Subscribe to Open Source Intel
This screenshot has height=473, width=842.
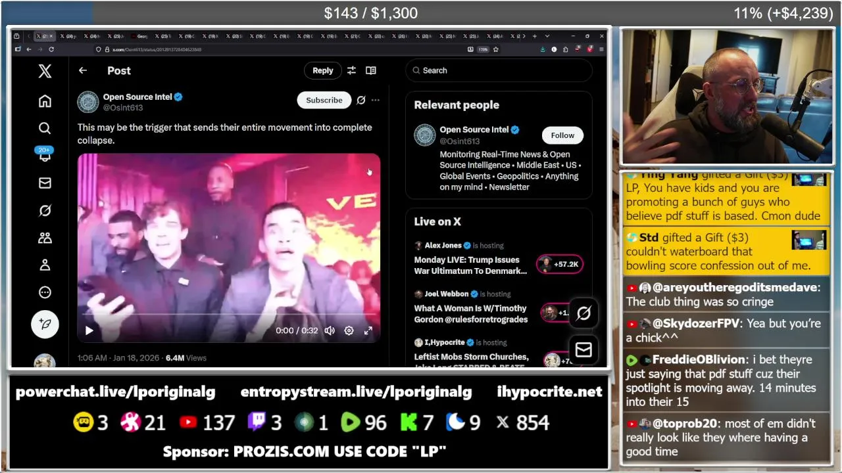click(x=324, y=100)
